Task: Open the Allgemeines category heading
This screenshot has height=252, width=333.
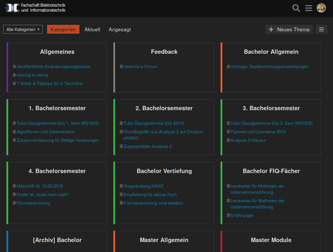Action: tap(57, 52)
